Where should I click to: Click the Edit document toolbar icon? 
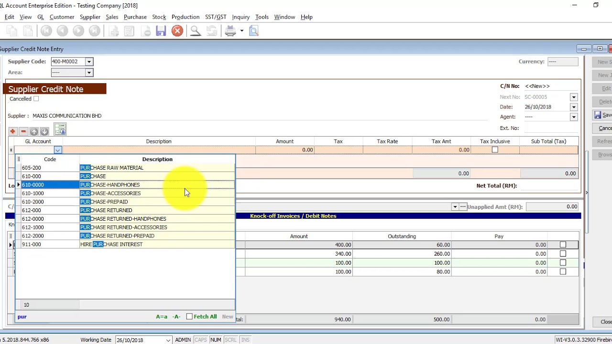click(x=129, y=31)
